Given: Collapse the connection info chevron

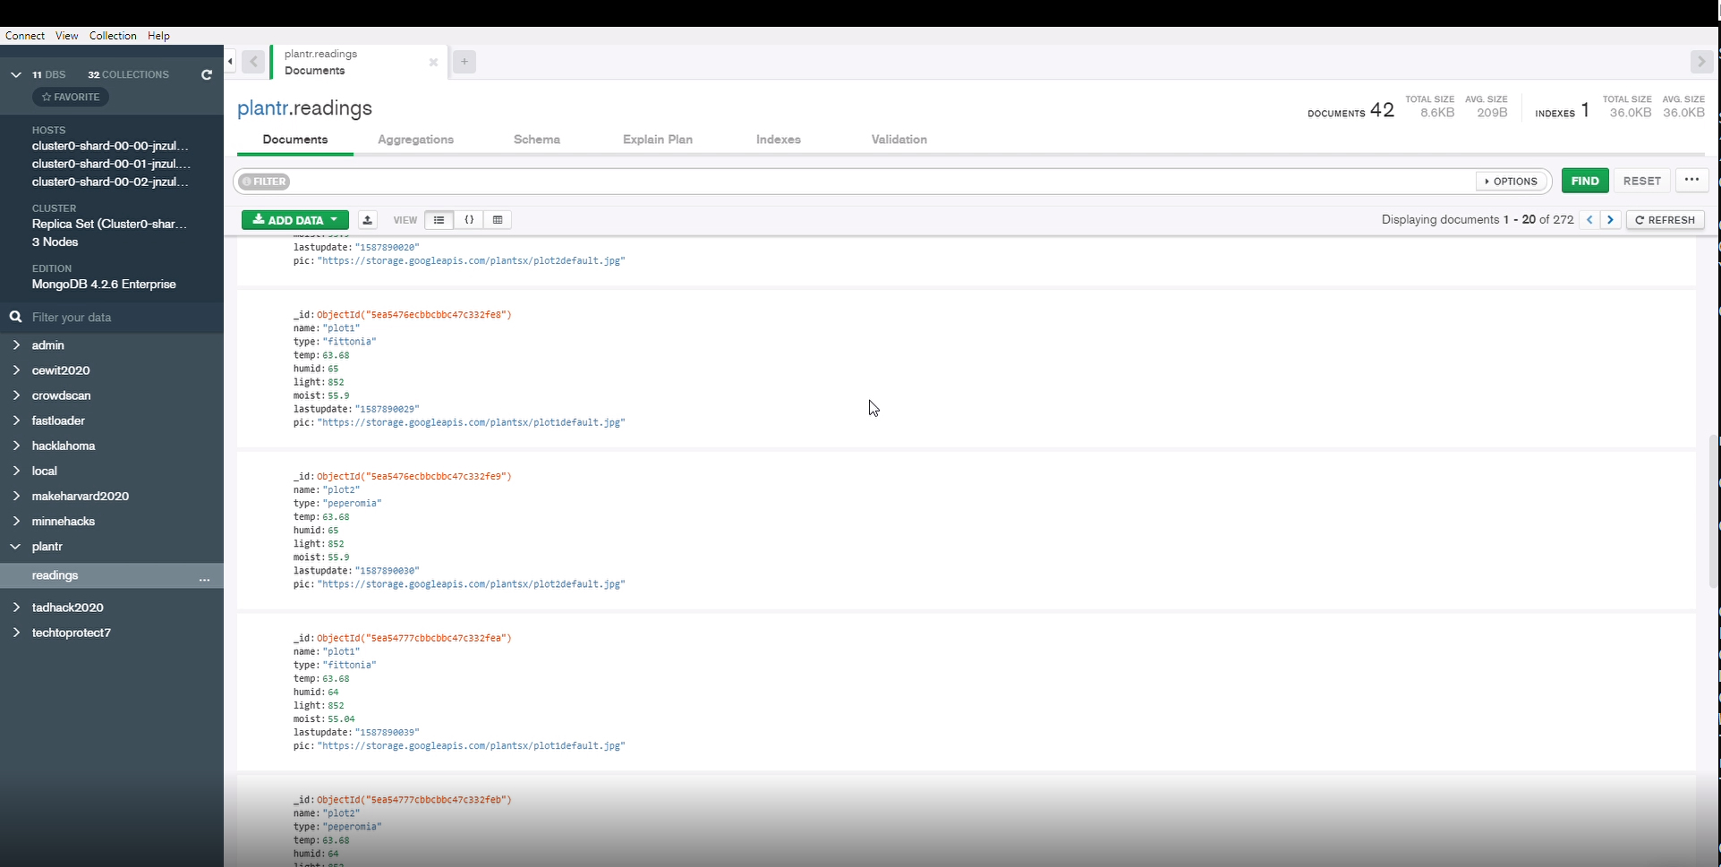Looking at the screenshot, I should tap(16, 74).
